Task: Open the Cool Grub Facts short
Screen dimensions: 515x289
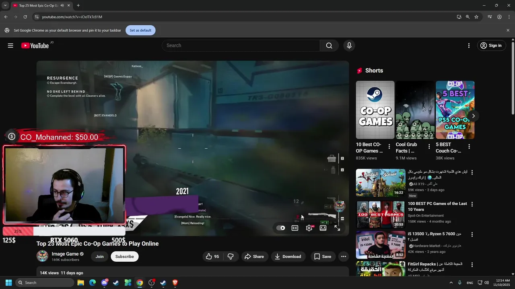Action: (x=415, y=110)
